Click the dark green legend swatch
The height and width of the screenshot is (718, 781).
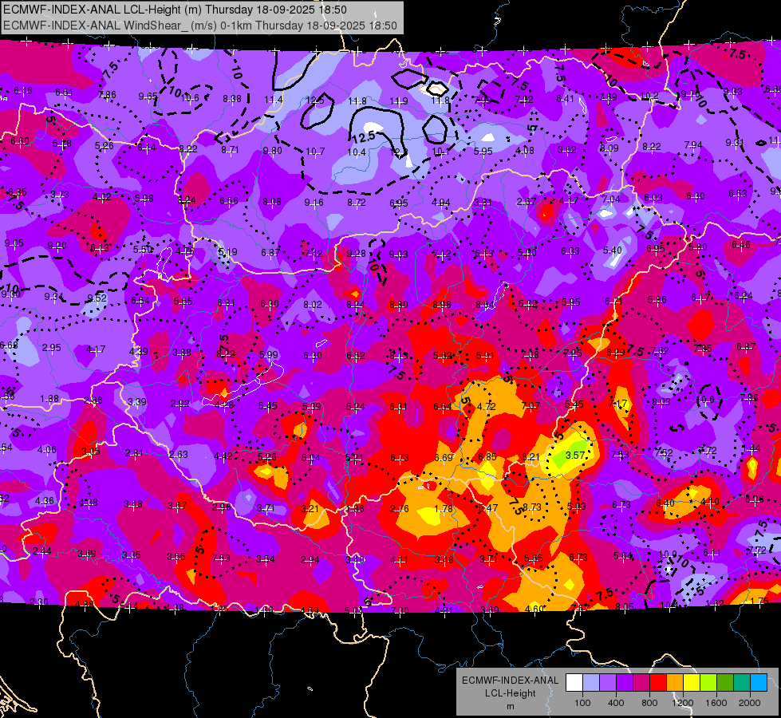(725, 683)
